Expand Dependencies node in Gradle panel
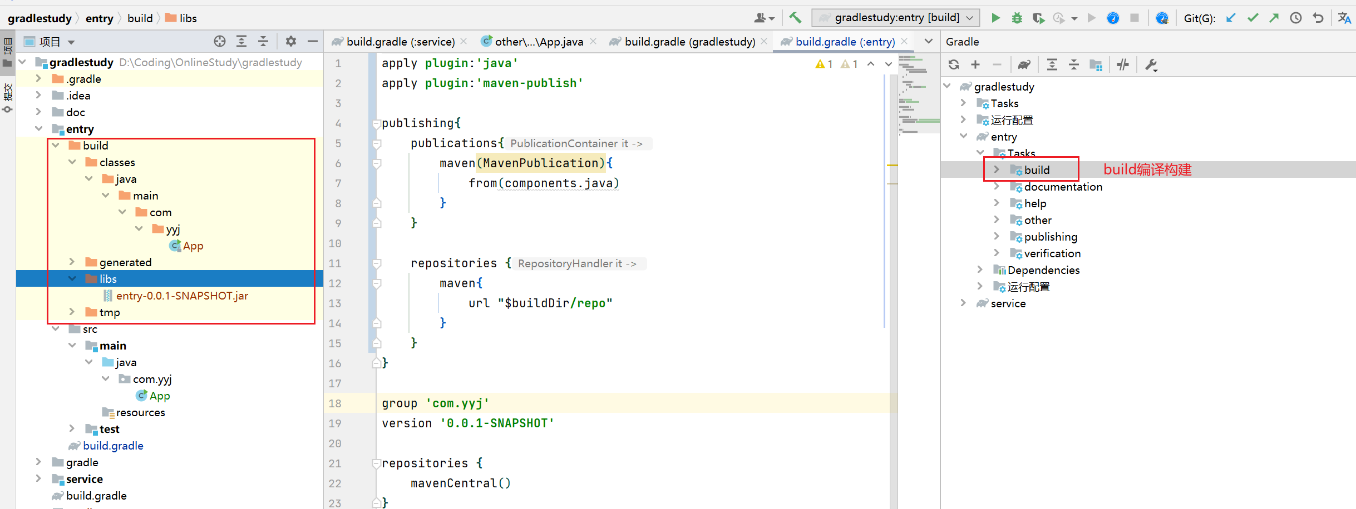Screen dimensions: 1356x509 tap(980, 270)
